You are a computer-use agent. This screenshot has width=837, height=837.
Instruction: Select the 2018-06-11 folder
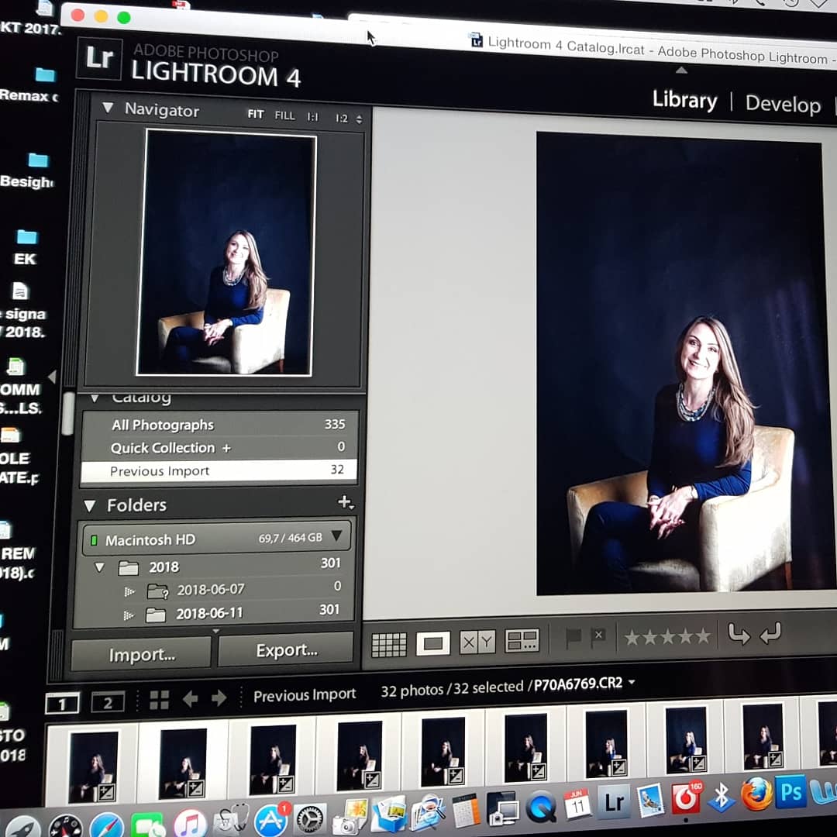click(215, 613)
